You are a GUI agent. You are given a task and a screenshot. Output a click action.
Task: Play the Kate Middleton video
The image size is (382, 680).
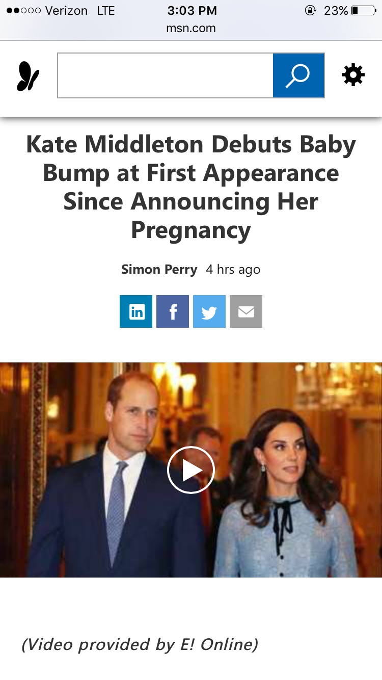pyautogui.click(x=191, y=470)
